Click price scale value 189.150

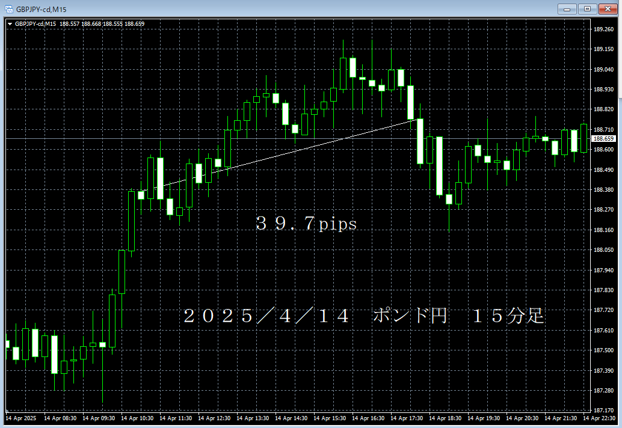[603, 49]
